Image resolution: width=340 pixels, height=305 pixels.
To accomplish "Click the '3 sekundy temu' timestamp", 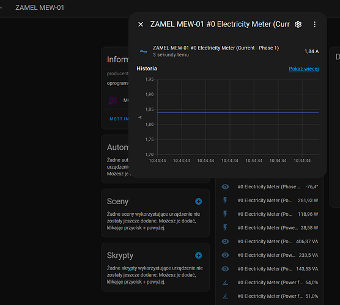I will 171,55.
